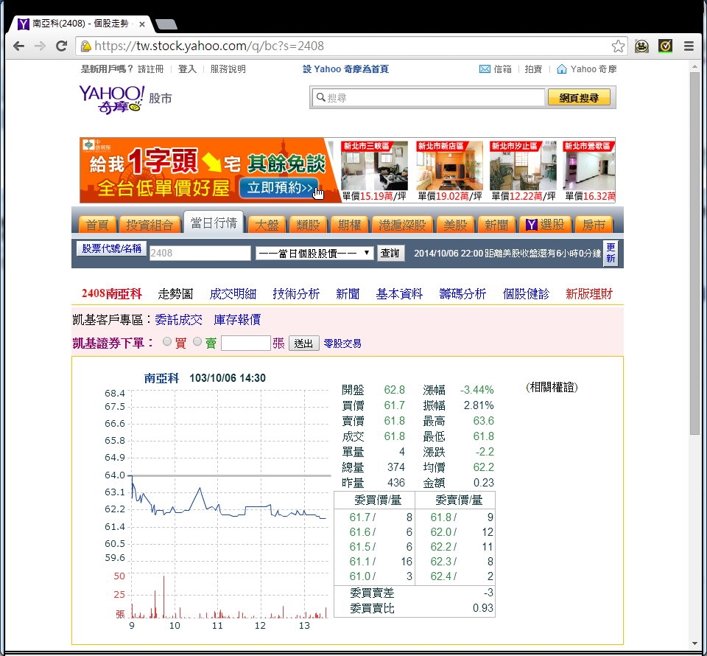Image resolution: width=707 pixels, height=656 pixels.
Task: Click the scrollbar up arrow
Action: tap(694, 67)
